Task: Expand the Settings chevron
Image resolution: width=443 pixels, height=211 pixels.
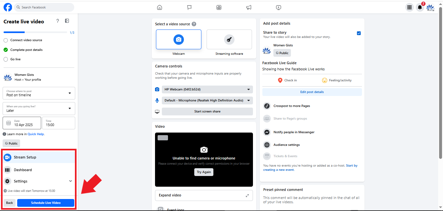Action: click(x=70, y=181)
